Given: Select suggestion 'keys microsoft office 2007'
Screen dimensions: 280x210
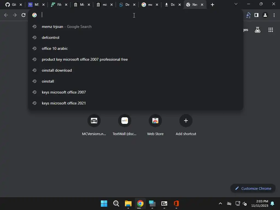Looking at the screenshot, I should pyautogui.click(x=136, y=92).
